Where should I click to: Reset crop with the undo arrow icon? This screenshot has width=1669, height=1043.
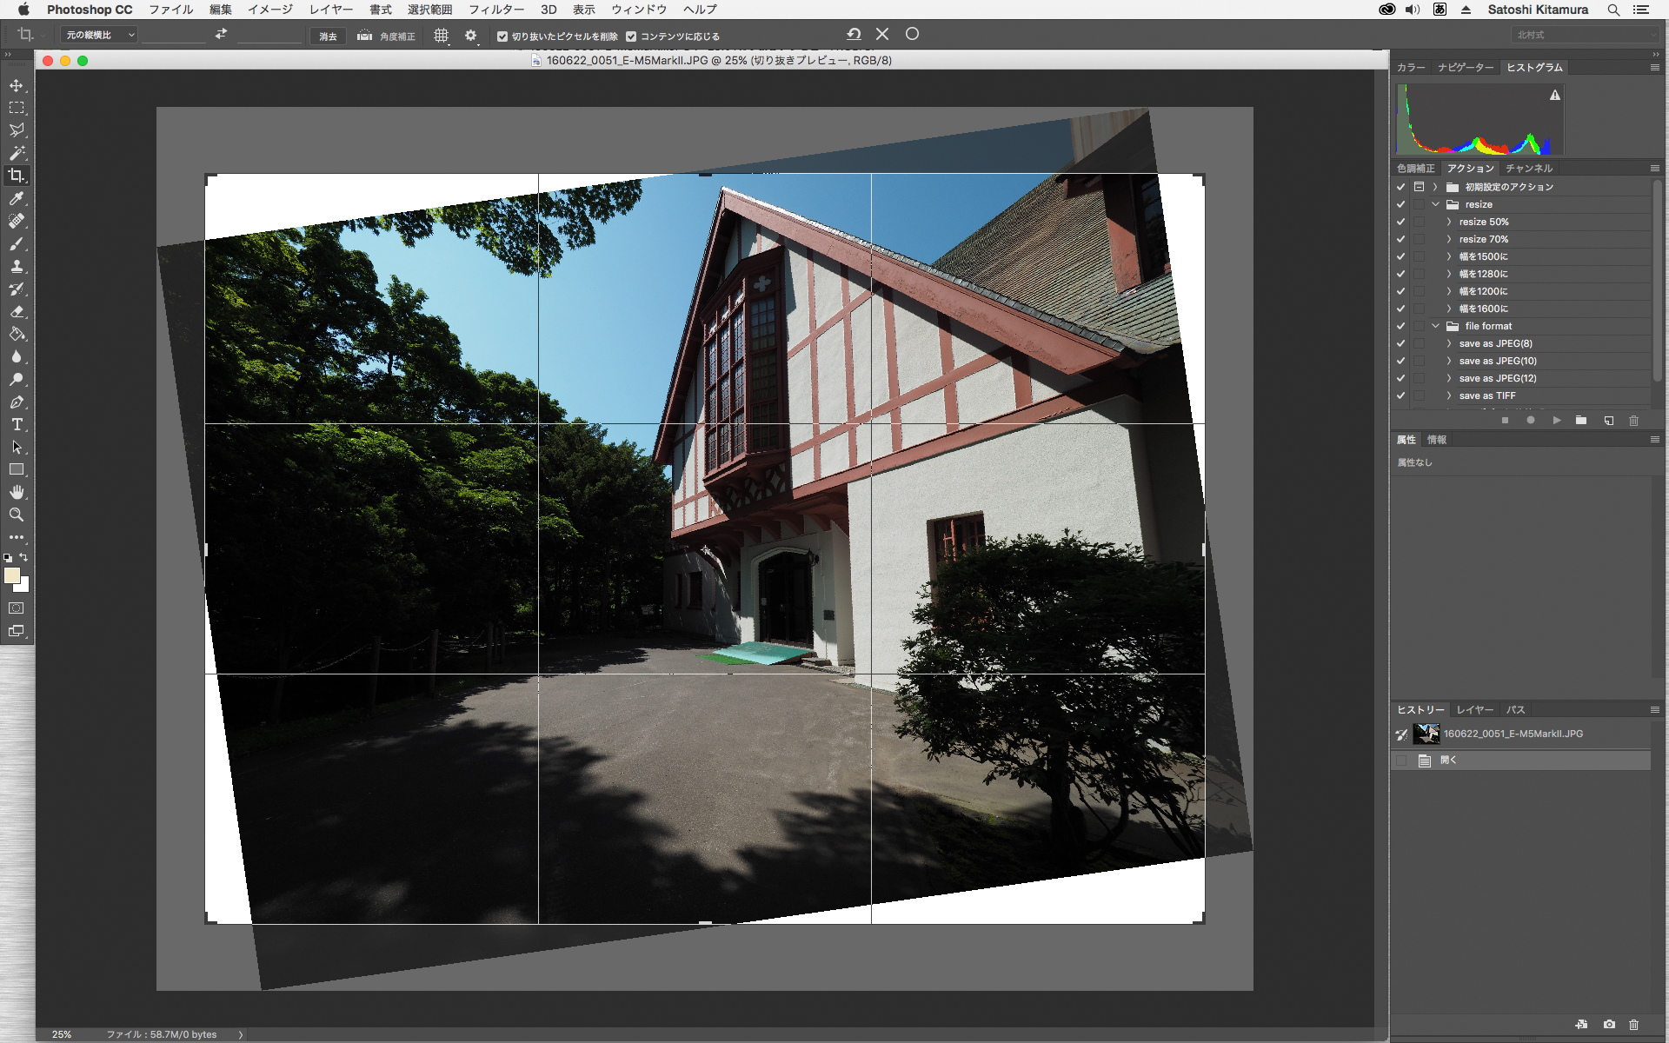point(854,34)
